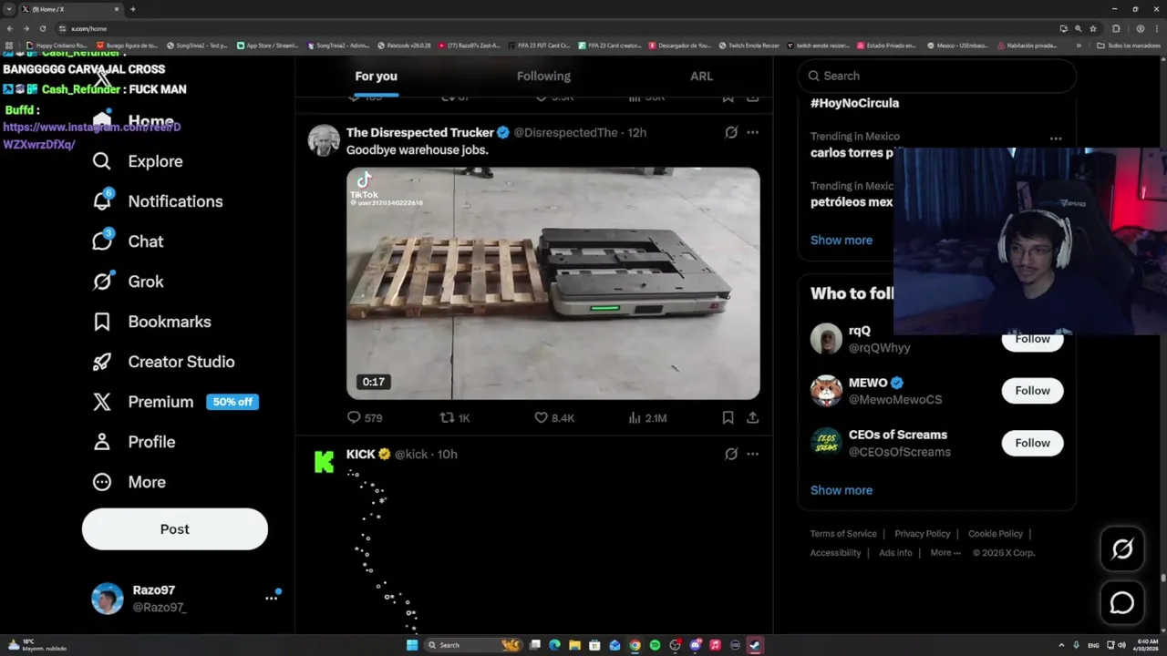Open account switcher dots next to Razo97

(271, 598)
